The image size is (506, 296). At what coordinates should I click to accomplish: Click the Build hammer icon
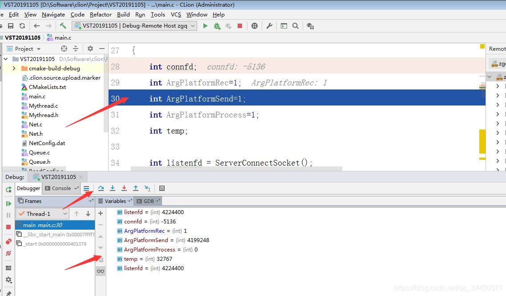tap(63, 26)
